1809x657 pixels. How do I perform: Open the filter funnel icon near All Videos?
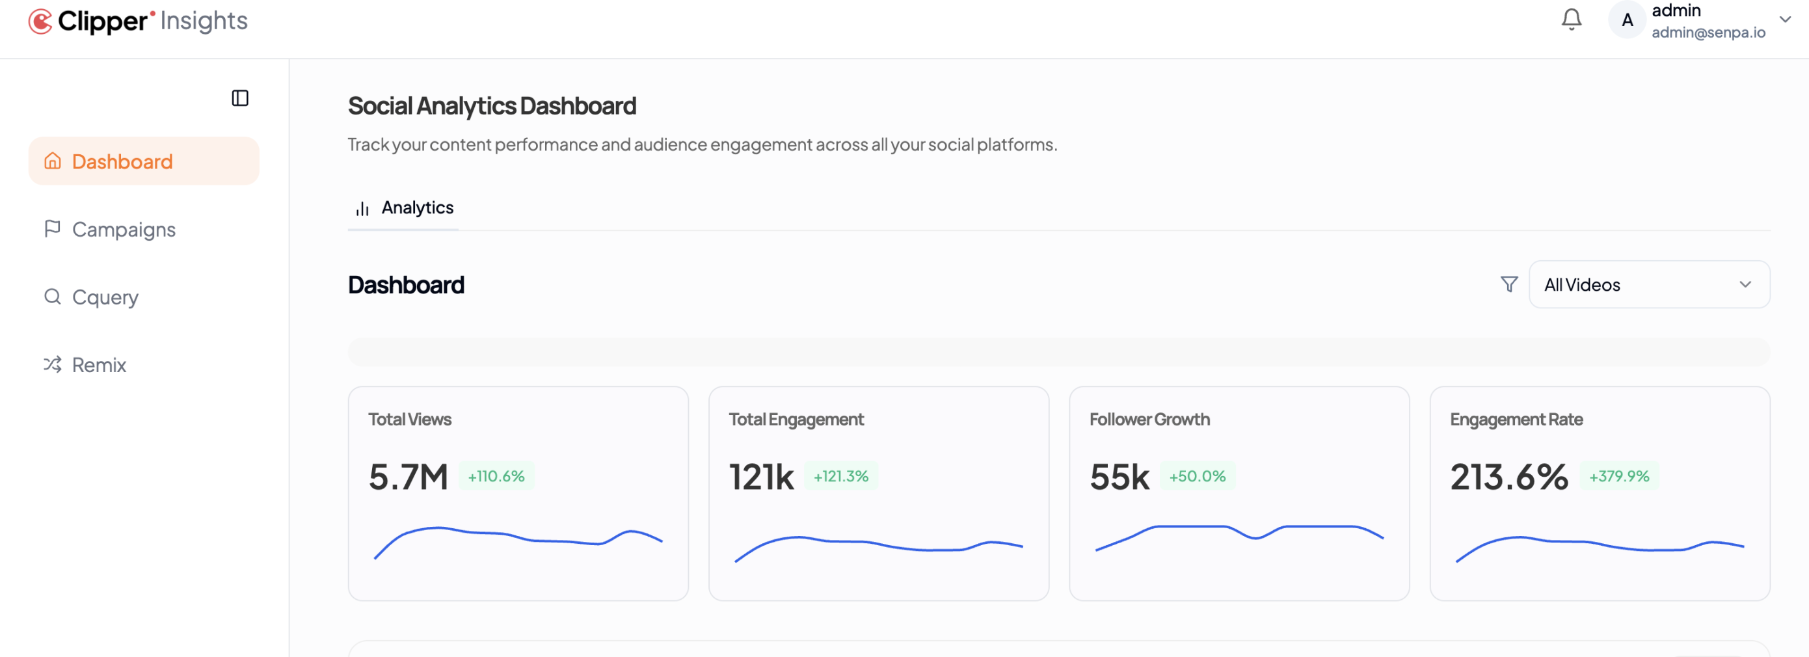(x=1508, y=284)
